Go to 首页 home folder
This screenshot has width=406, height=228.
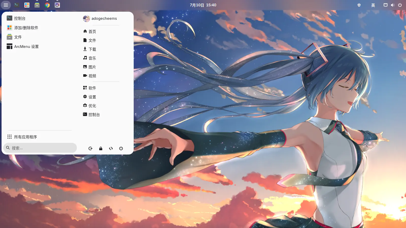click(x=106, y=31)
